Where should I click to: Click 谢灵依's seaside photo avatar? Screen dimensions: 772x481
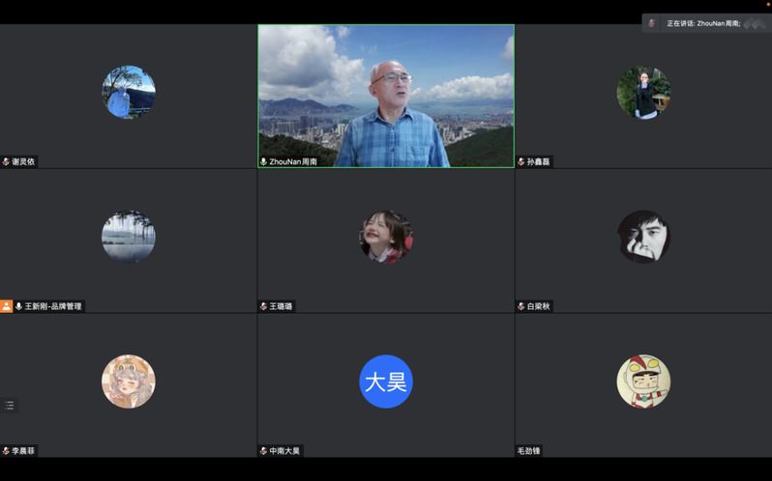[x=128, y=92]
